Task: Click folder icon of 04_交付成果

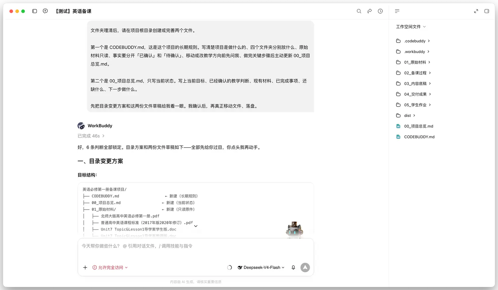Action: click(x=398, y=94)
